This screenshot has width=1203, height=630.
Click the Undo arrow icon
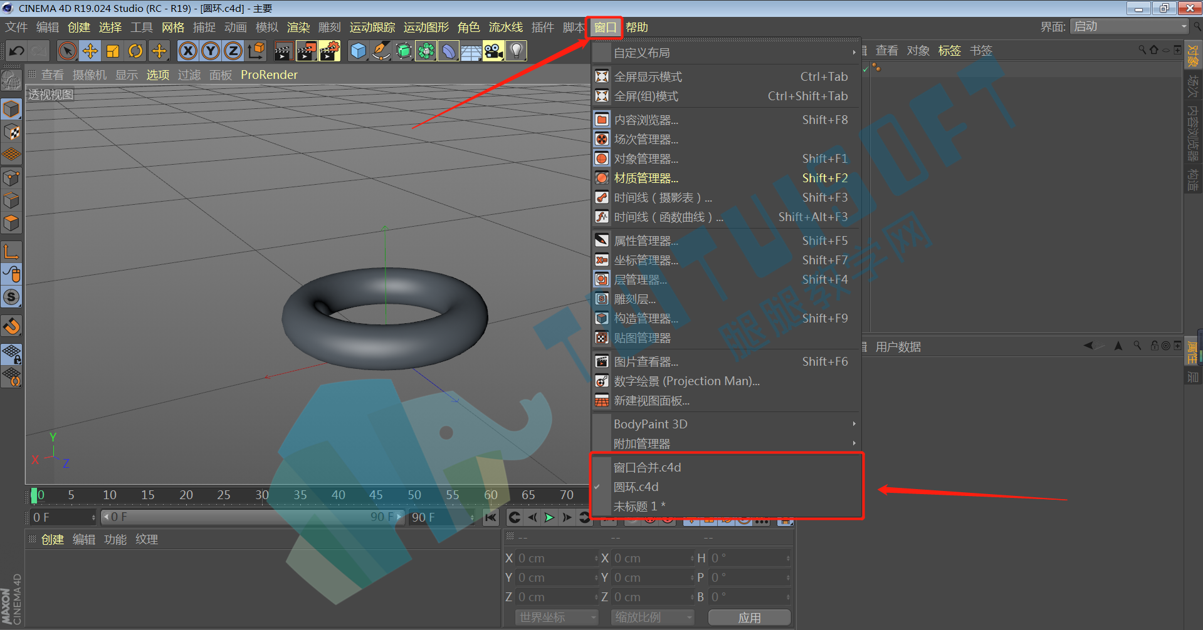17,51
